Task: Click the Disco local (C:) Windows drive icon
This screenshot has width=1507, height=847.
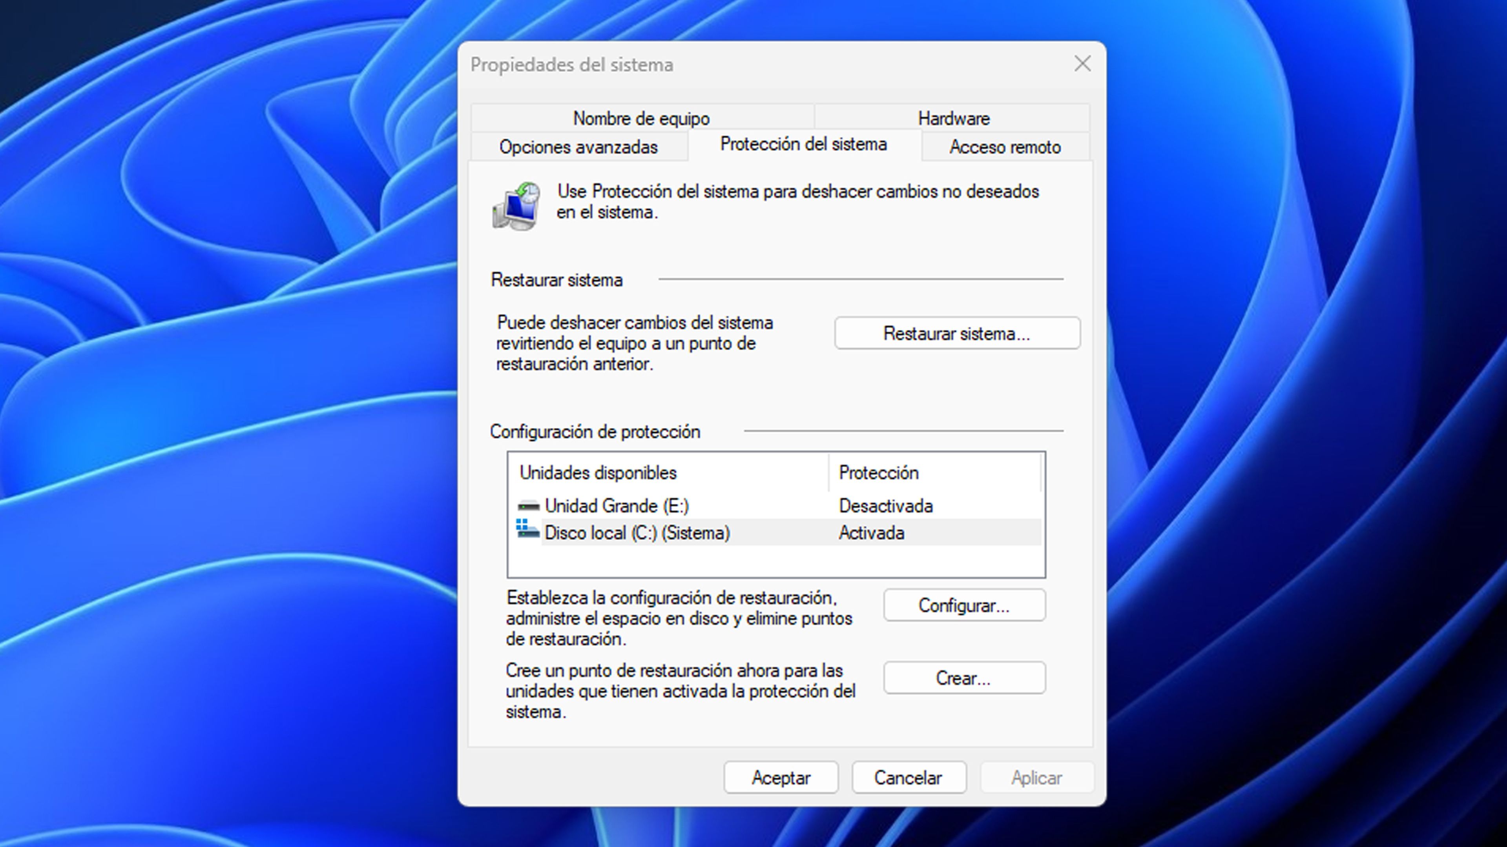Action: click(x=528, y=529)
